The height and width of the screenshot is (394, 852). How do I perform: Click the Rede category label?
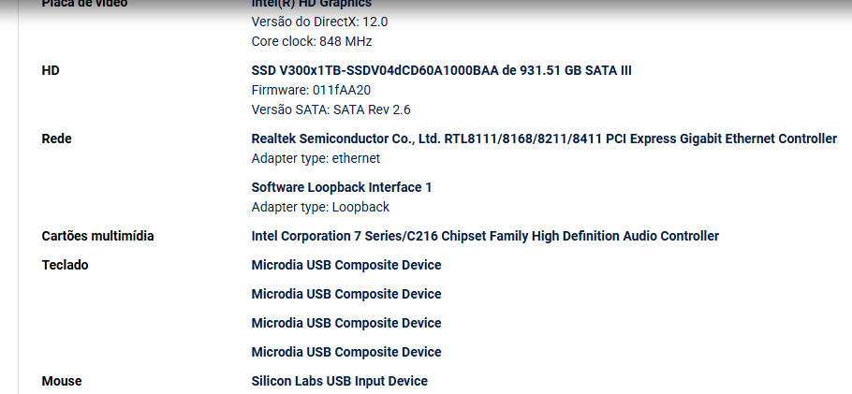click(x=56, y=139)
